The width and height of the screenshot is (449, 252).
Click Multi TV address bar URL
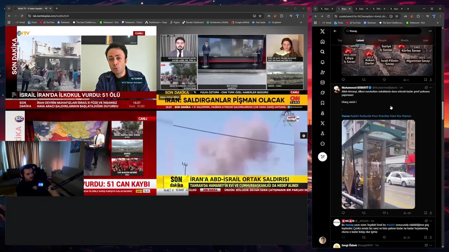click(x=51, y=16)
